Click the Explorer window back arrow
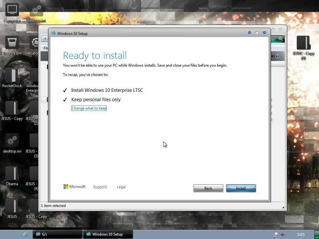Screen dimensions: 319x239 click(x=45, y=38)
